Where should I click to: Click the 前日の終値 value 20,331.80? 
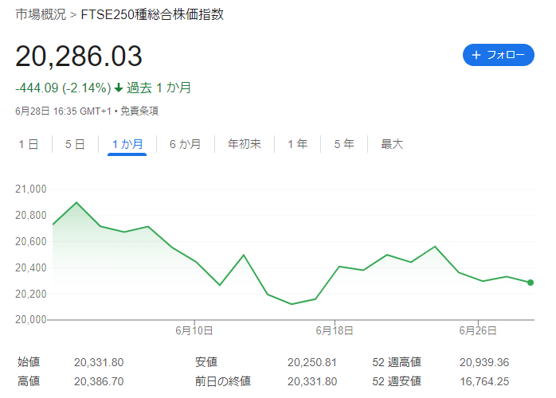(x=312, y=381)
